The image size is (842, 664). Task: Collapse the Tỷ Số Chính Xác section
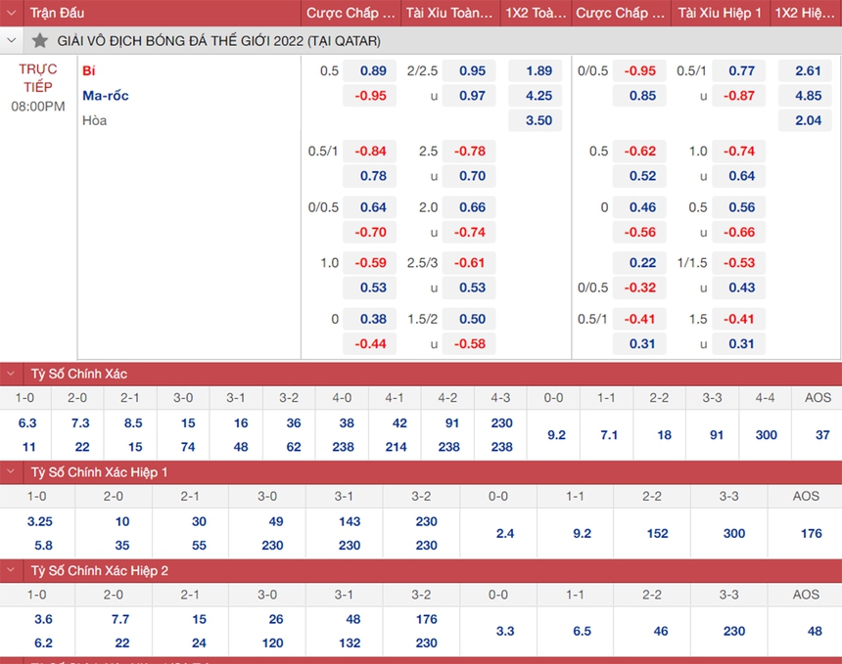click(x=10, y=374)
